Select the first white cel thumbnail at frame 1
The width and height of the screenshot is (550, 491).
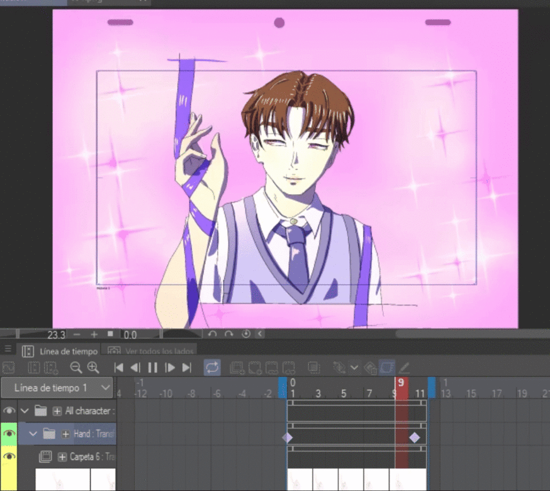[300, 480]
